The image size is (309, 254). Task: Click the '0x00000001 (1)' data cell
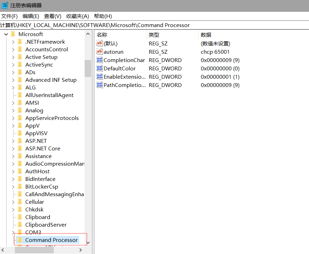click(220, 77)
